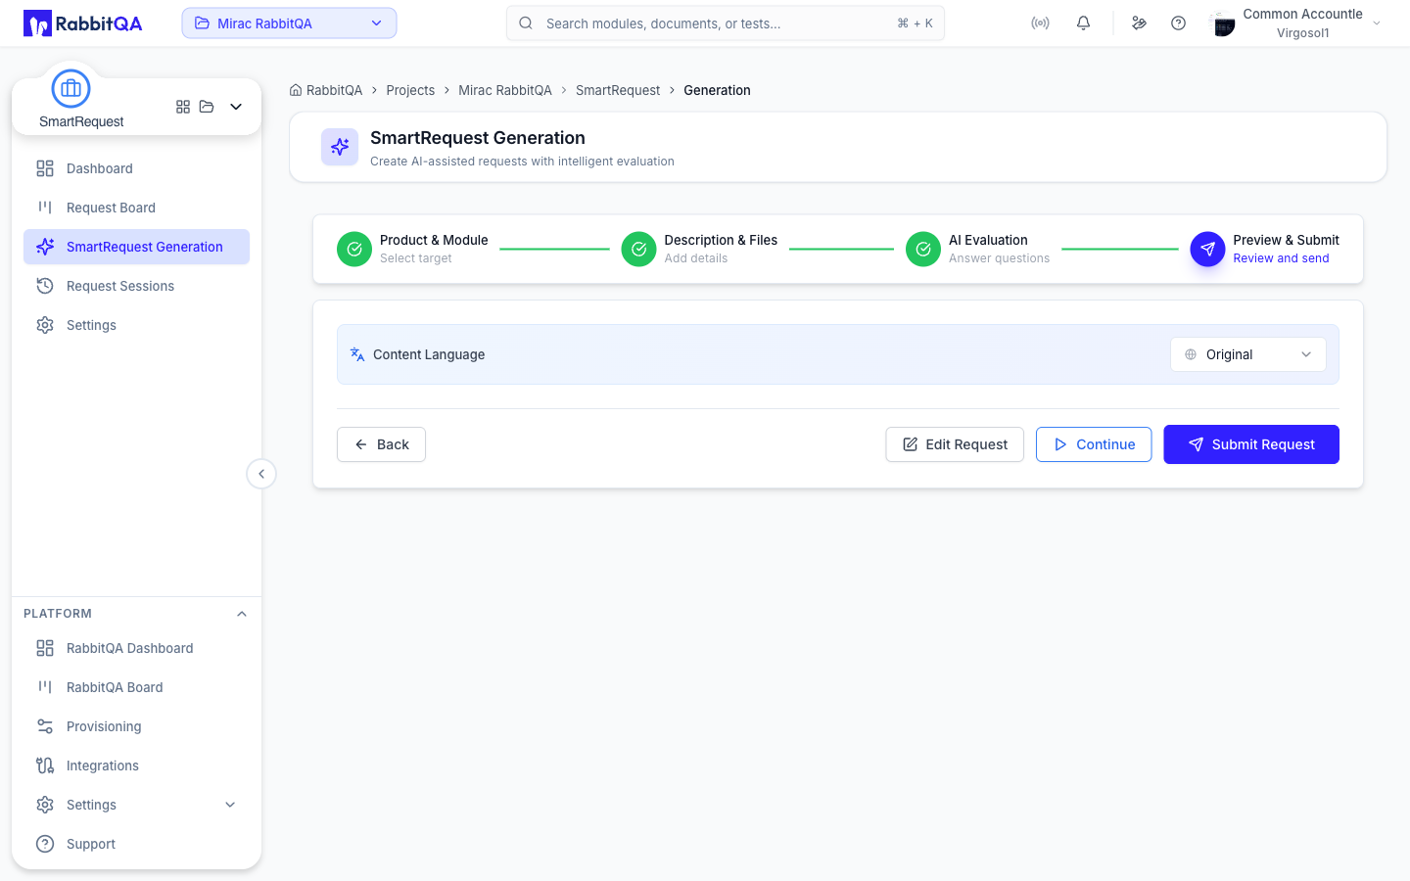Click RabbitQA breadcrumb home link
This screenshot has width=1410, height=881.
(326, 90)
